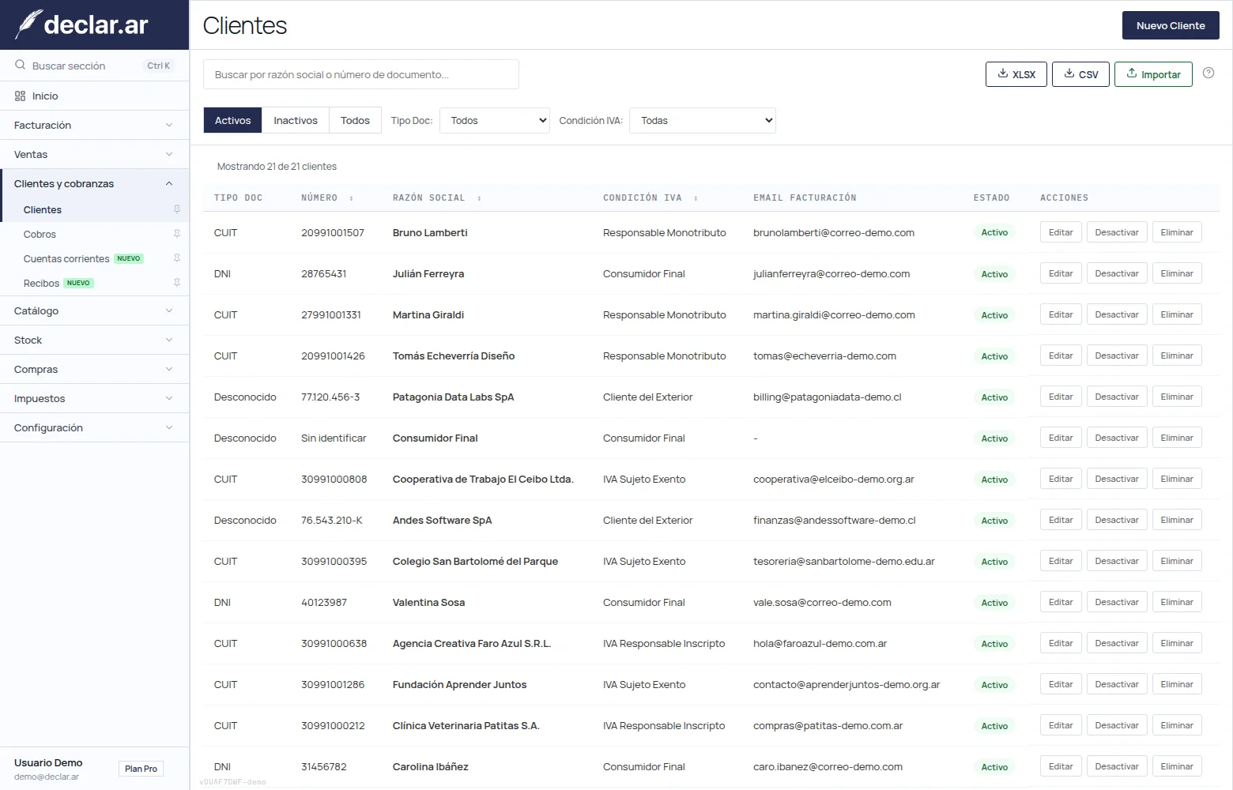
Task: Edit client Clínica Veterinaria Patitas S.A.
Action: pyautogui.click(x=1061, y=725)
